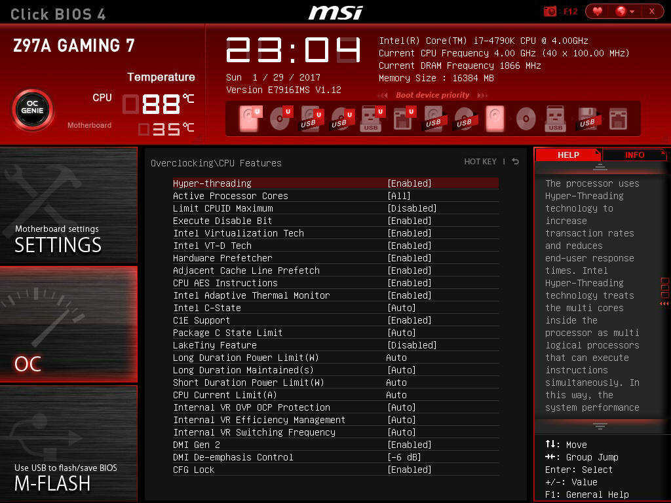671x503 pixels.
Task: Click the 23:04 clock display
Action: pyautogui.click(x=293, y=50)
